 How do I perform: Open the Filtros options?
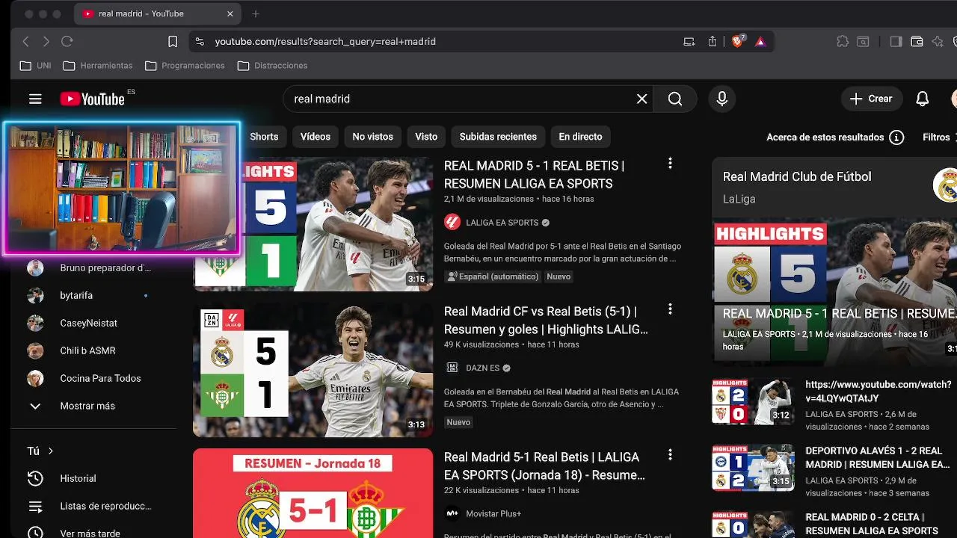(939, 137)
